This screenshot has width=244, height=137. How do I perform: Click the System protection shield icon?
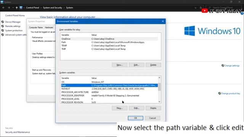coord(3,30)
